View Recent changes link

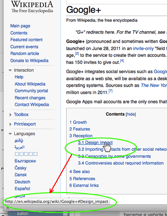pyautogui.click(x=30, y=98)
